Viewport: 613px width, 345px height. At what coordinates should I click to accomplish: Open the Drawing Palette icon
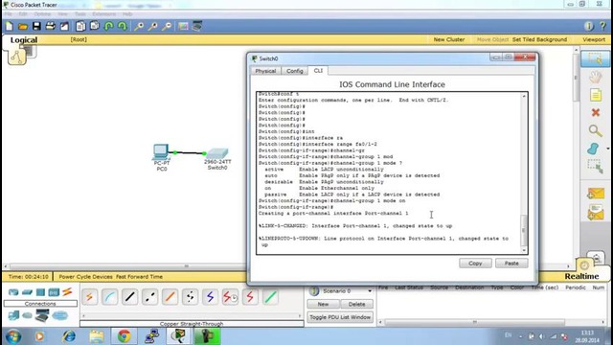[x=183, y=26]
